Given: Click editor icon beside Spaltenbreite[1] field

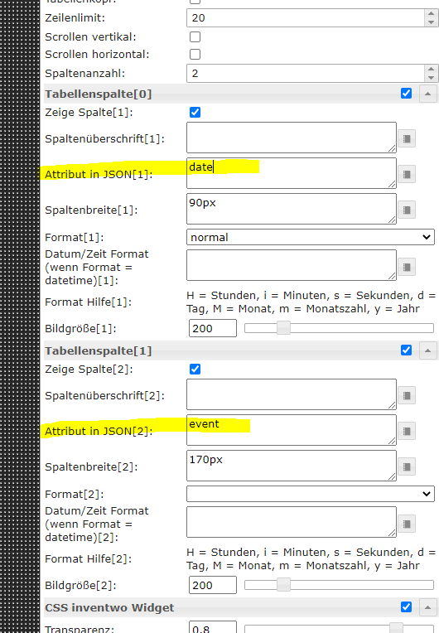Looking at the screenshot, I should click(x=407, y=210).
